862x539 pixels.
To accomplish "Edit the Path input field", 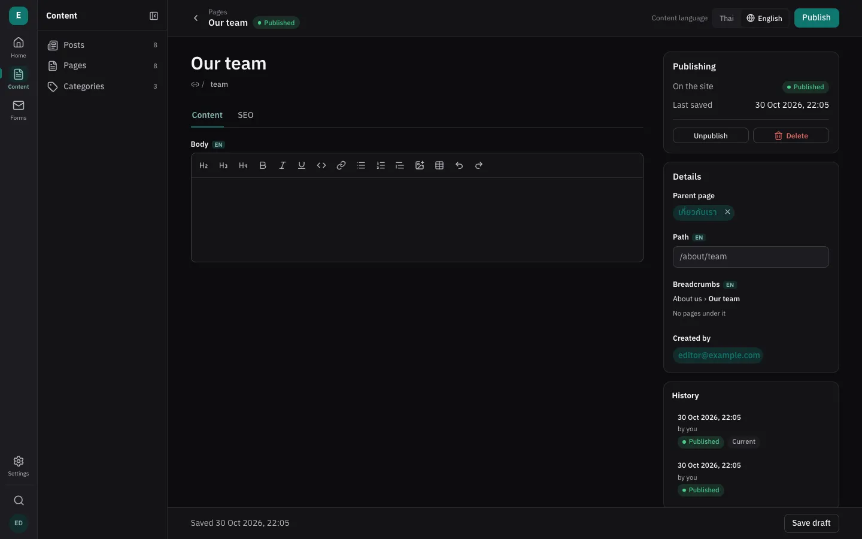I will click(x=751, y=257).
